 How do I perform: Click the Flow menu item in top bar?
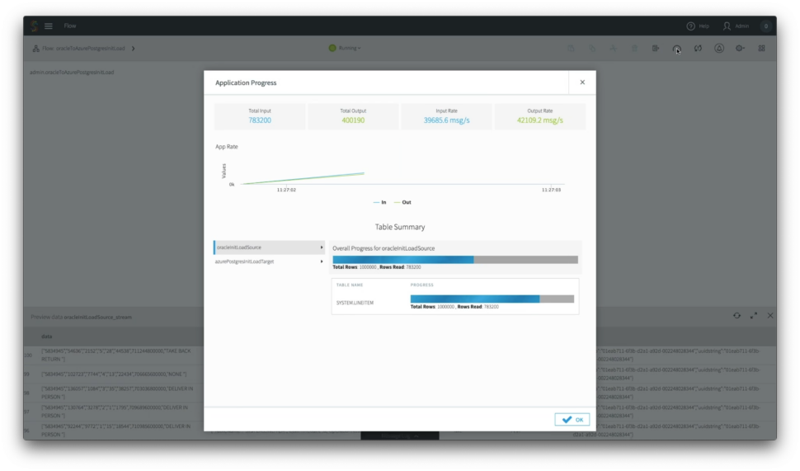pyautogui.click(x=70, y=26)
